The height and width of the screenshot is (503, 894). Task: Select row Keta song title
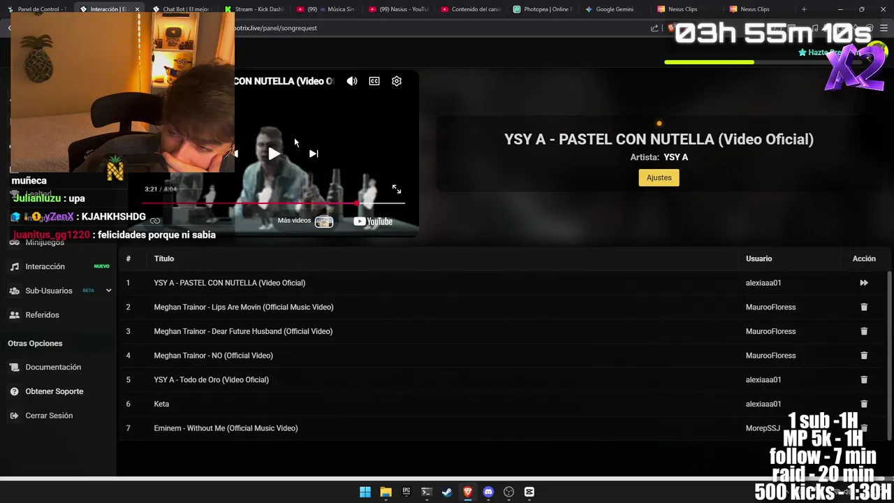[161, 404]
